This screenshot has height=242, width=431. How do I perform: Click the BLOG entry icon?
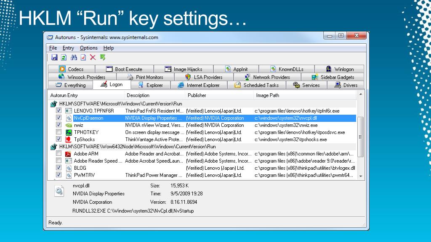click(x=69, y=168)
